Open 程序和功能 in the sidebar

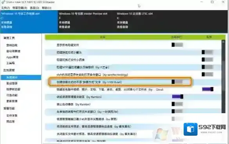(13, 89)
